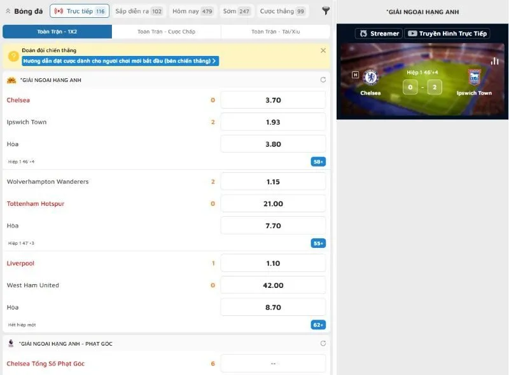Close the yellow guide banner
This screenshot has height=375, width=509.
tap(323, 50)
